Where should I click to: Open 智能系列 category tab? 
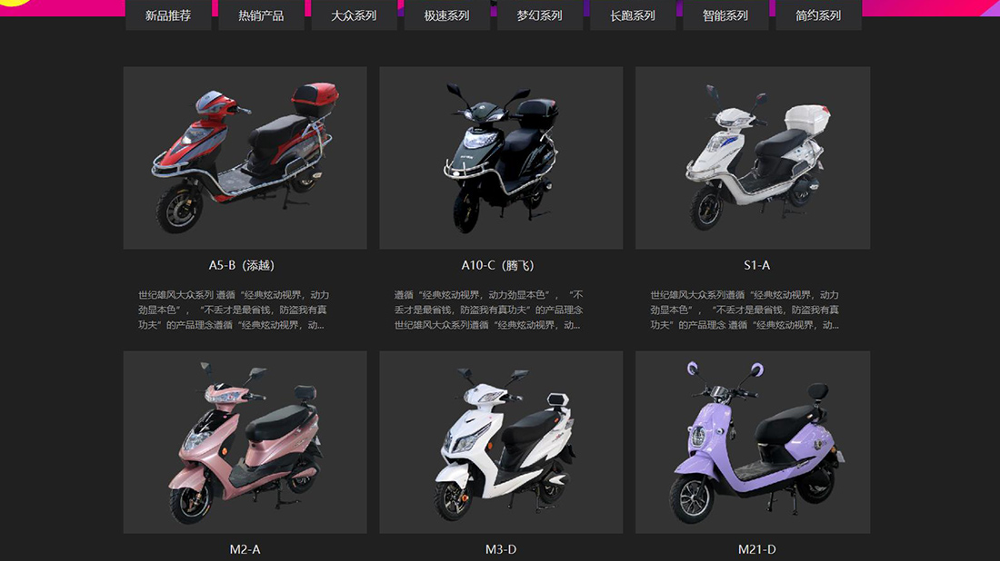pos(725,15)
